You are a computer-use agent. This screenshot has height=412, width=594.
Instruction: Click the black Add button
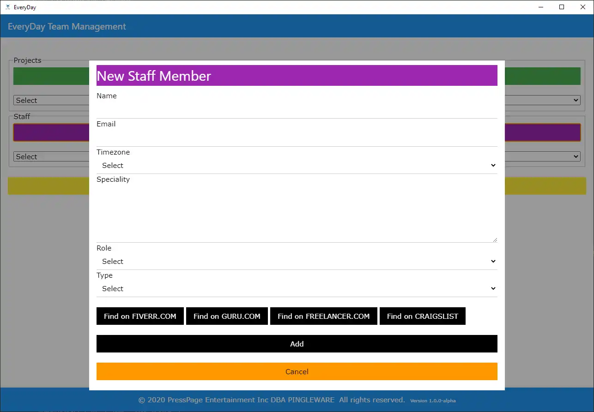pyautogui.click(x=297, y=344)
